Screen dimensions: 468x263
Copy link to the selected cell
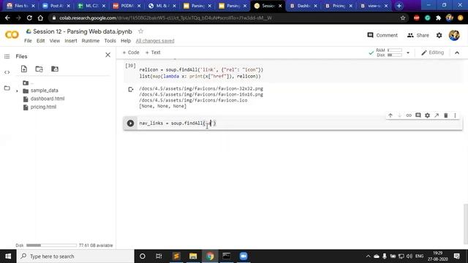409,115
